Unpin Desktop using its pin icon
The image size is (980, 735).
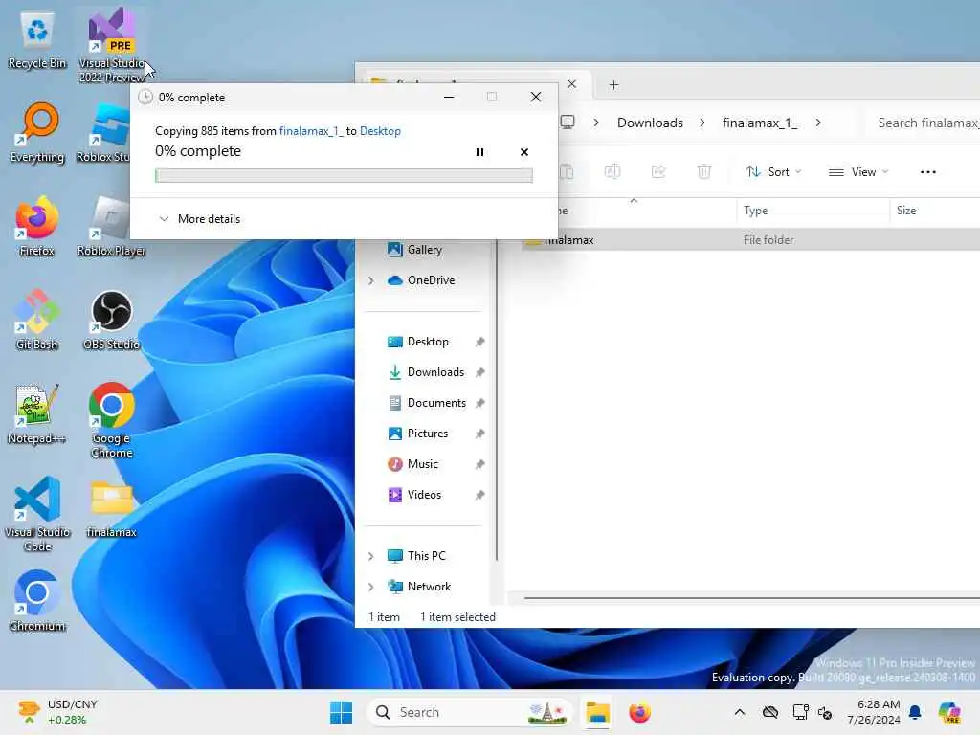pyautogui.click(x=479, y=342)
